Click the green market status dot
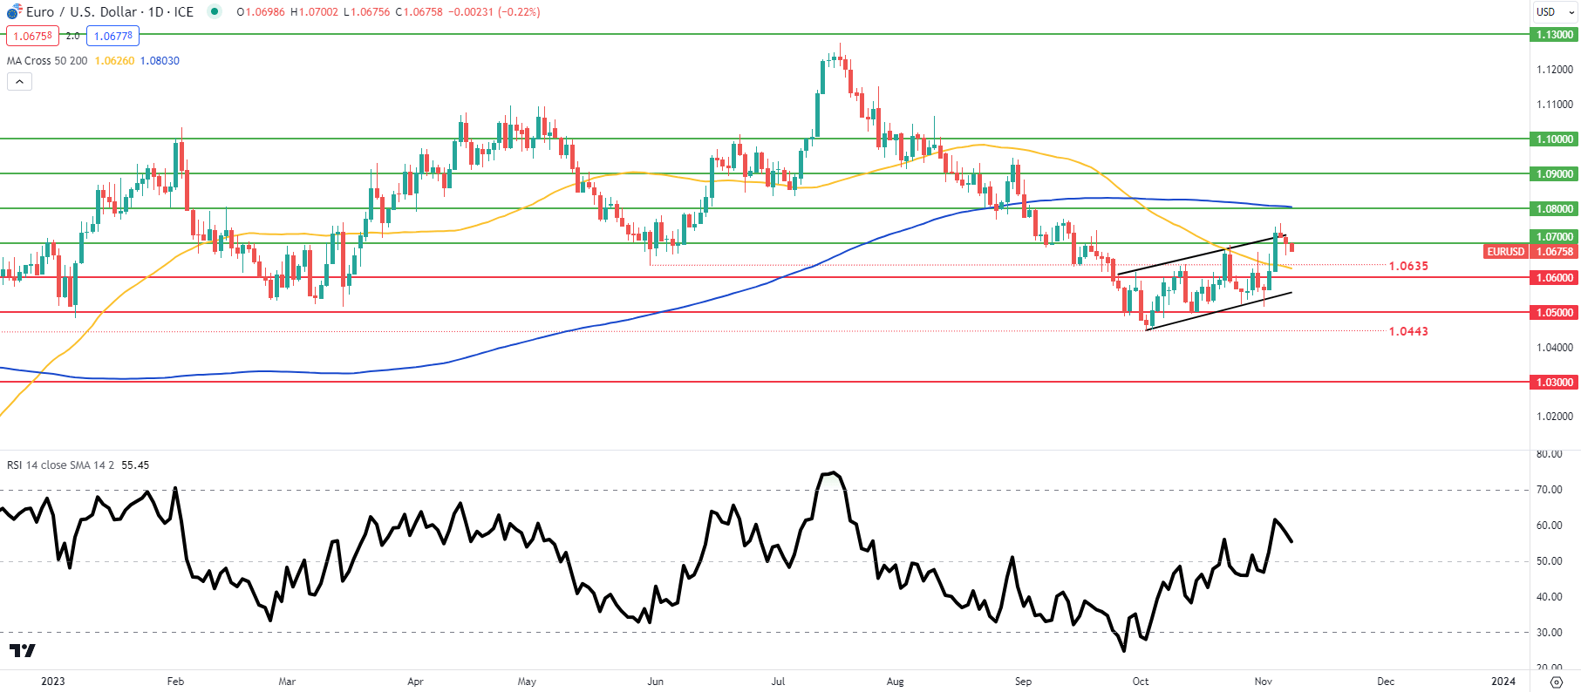The image size is (1581, 692). [215, 11]
